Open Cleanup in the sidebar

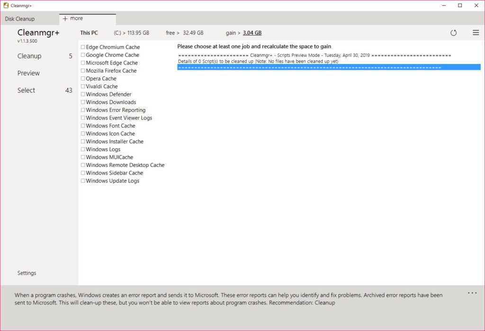click(29, 56)
